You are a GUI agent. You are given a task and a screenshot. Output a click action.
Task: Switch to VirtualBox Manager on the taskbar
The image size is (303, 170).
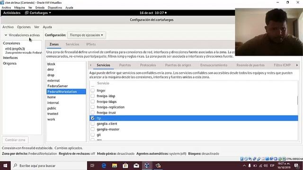[147, 166]
